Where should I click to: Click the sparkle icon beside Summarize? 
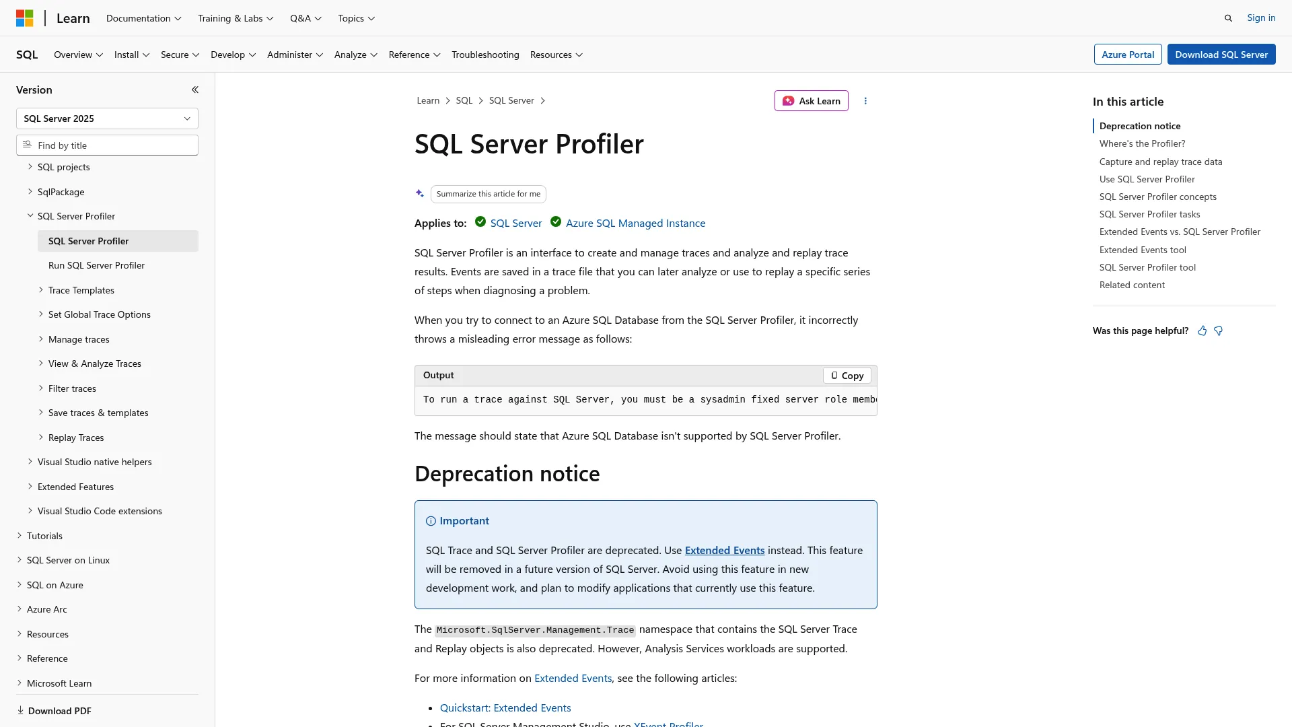tap(420, 194)
